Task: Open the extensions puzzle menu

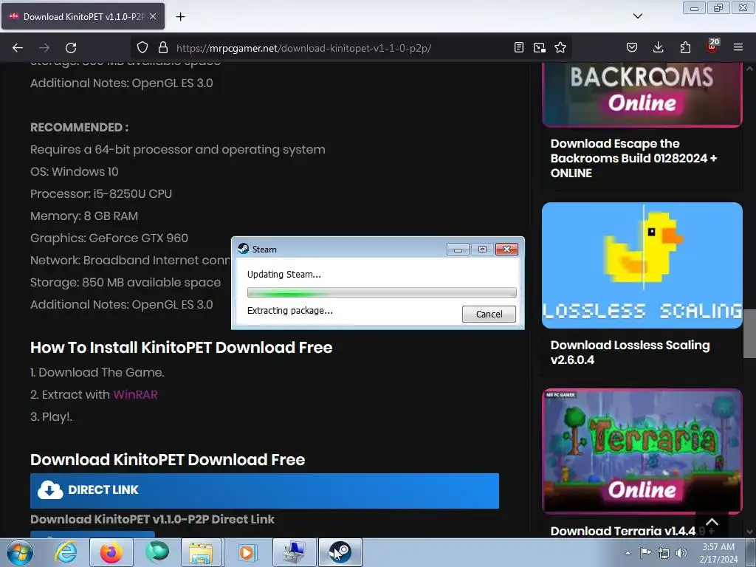Action: (685, 48)
